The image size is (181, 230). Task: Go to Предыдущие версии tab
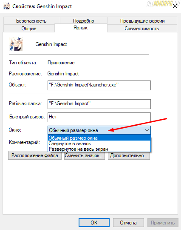[142, 21]
